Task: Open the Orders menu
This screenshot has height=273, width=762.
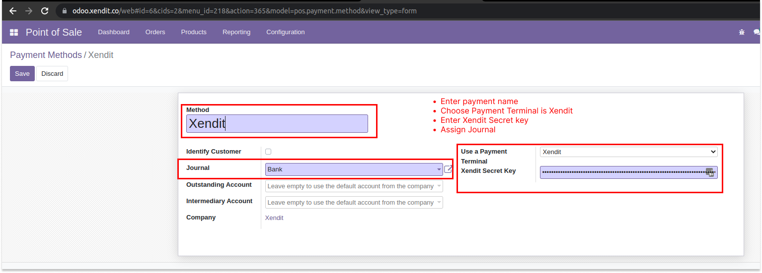Action: (x=155, y=32)
